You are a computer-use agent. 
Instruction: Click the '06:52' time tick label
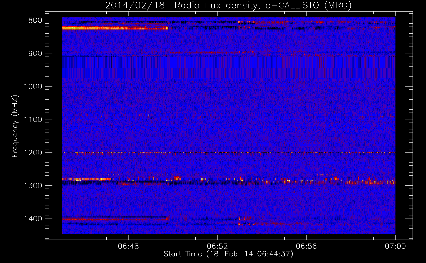(x=217, y=246)
